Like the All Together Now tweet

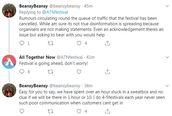click(x=79, y=72)
